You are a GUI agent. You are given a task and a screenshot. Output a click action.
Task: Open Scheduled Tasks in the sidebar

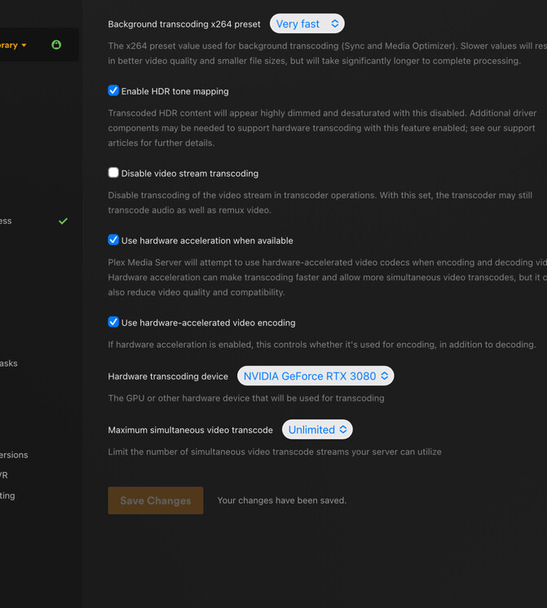tap(8, 363)
